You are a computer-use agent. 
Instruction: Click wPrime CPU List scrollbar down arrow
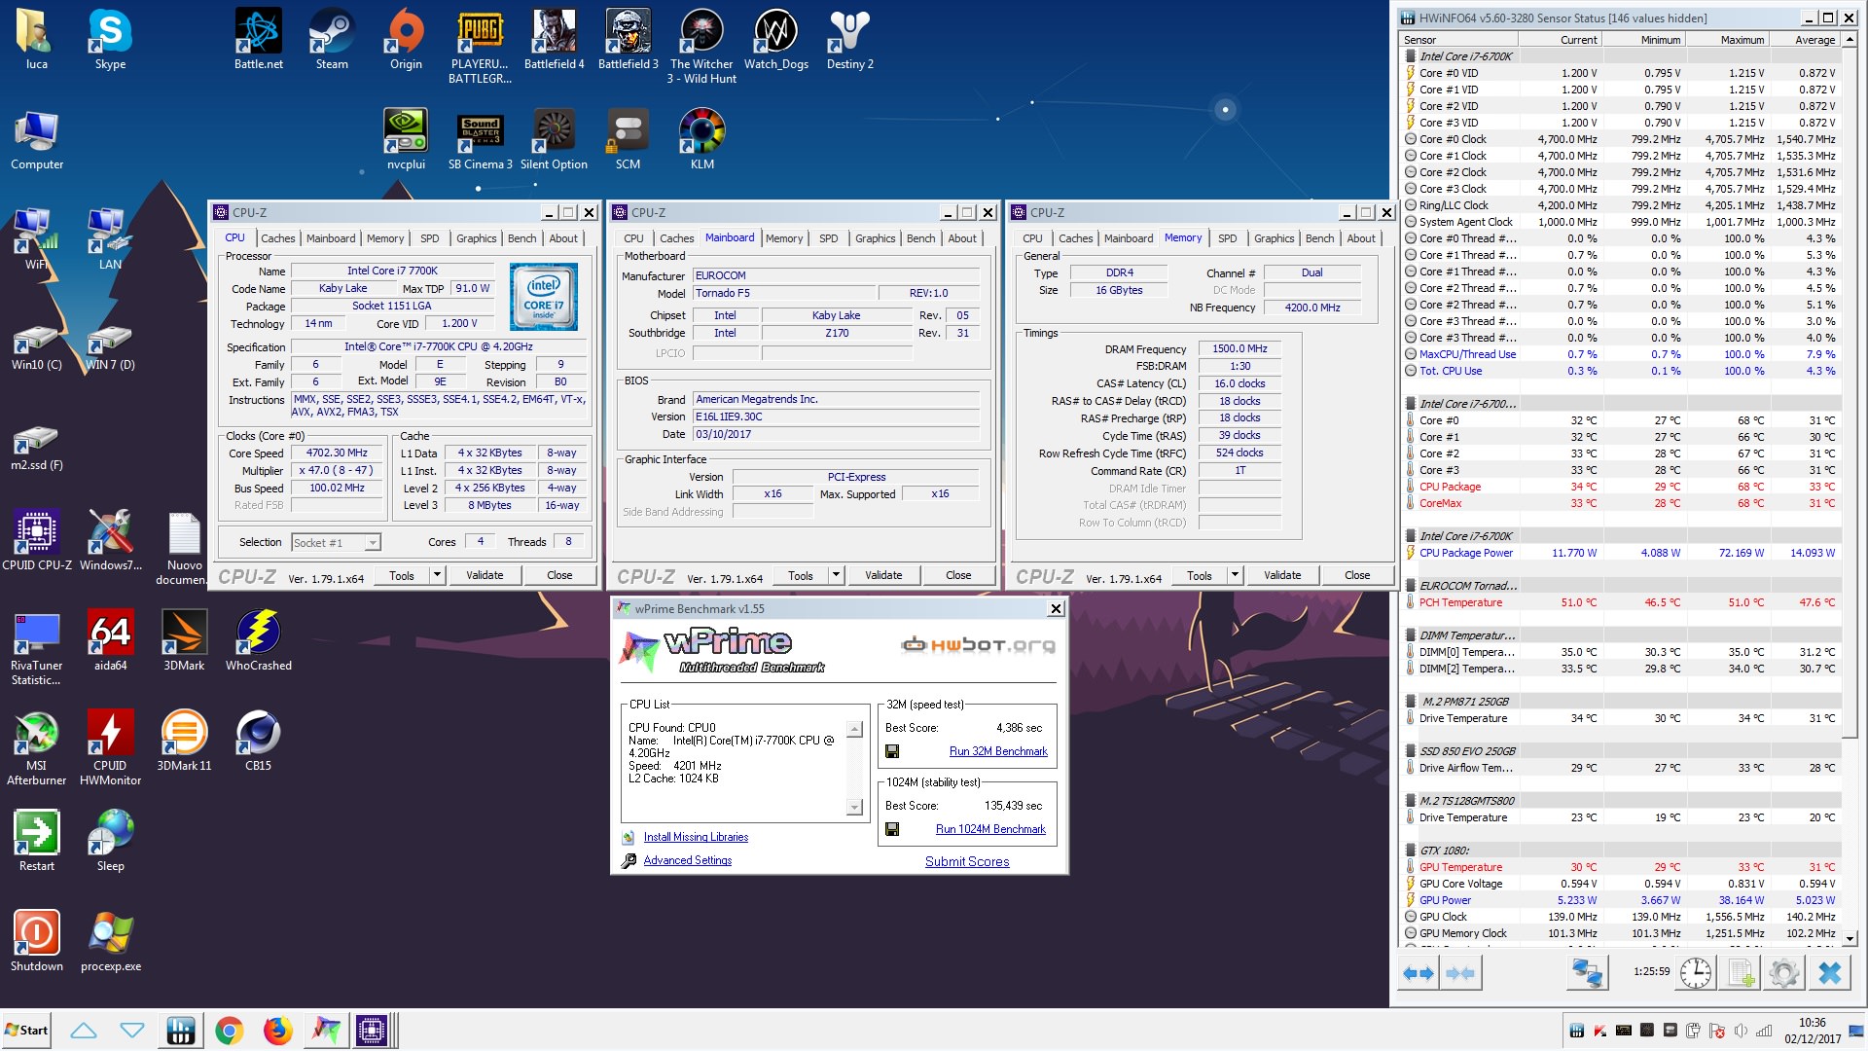(855, 807)
